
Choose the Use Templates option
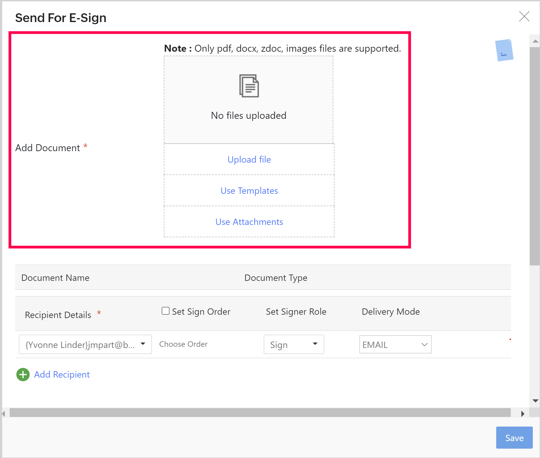249,191
